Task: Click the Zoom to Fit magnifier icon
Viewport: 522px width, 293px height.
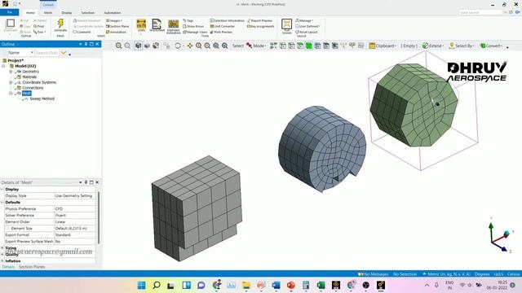Action: pyautogui.click(x=118, y=46)
